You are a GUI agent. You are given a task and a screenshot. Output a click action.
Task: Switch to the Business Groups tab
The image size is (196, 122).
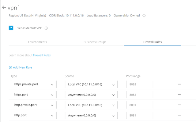[x=95, y=42]
